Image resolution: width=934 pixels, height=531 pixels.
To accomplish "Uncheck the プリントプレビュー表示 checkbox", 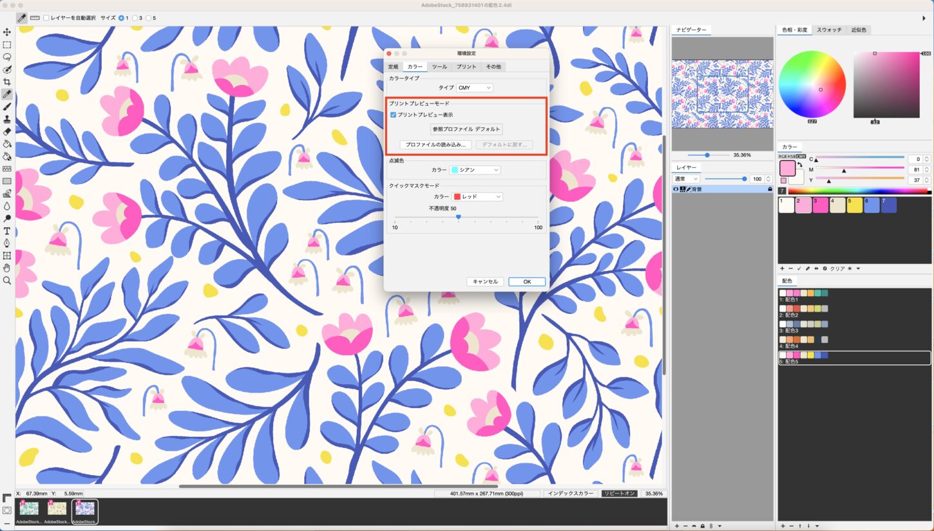I will coord(394,115).
